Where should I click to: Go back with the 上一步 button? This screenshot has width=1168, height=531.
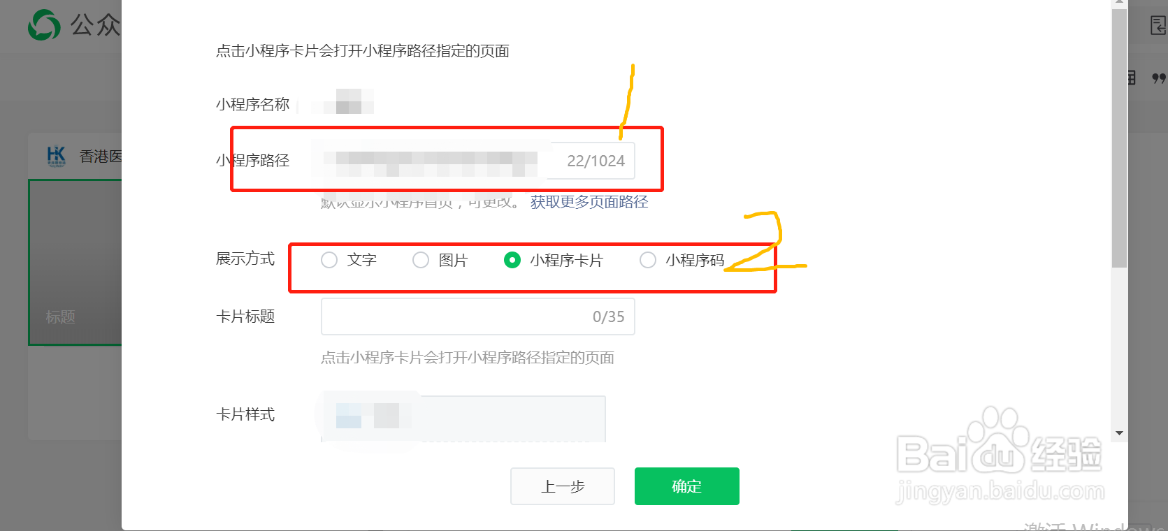pyautogui.click(x=563, y=486)
